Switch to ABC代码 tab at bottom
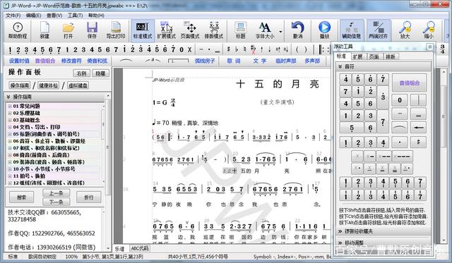The height and width of the screenshot is (263, 452). 140,248
